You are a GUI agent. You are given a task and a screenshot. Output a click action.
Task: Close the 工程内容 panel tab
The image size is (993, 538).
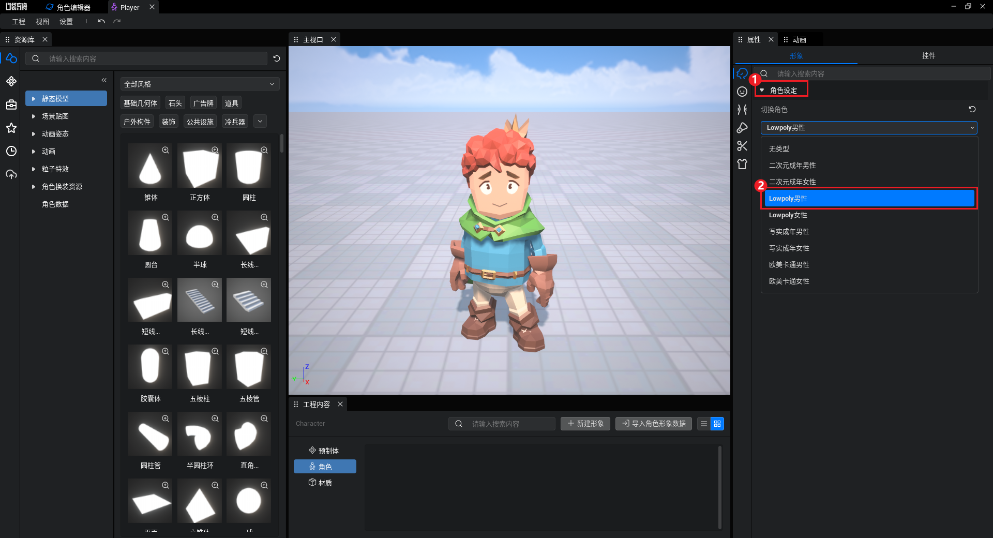point(340,404)
